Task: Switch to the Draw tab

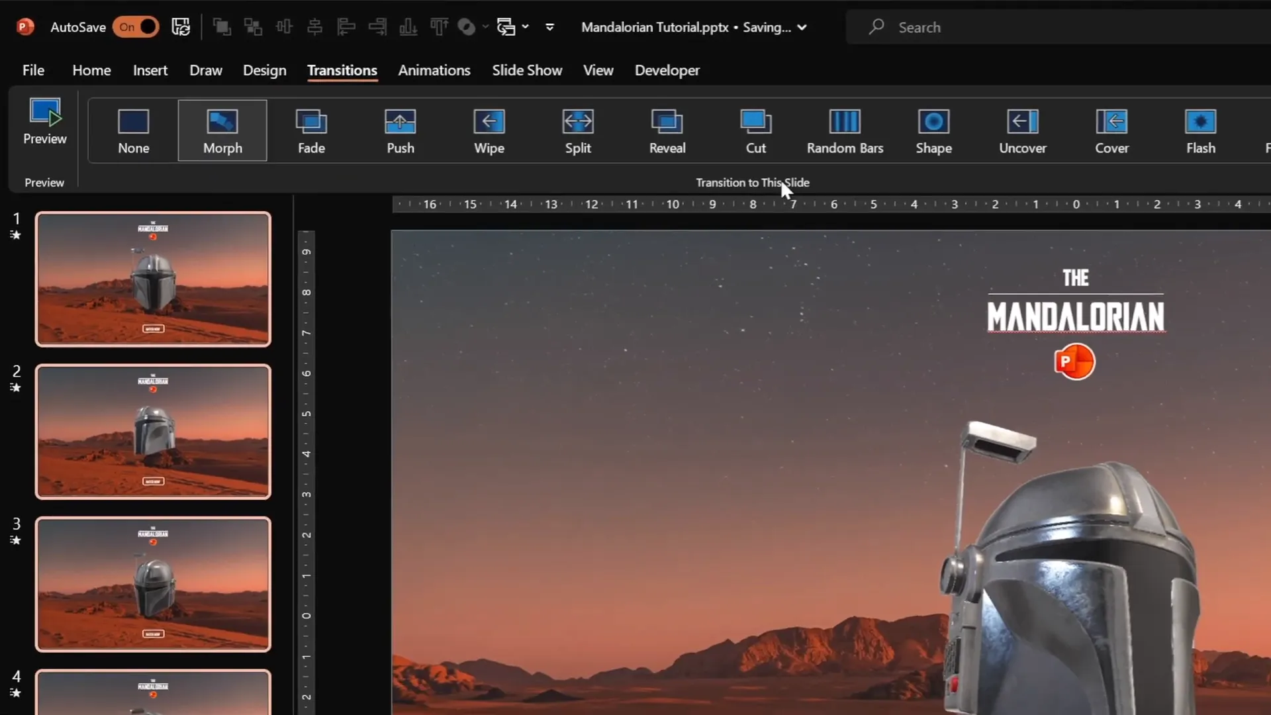Action: pyautogui.click(x=206, y=70)
